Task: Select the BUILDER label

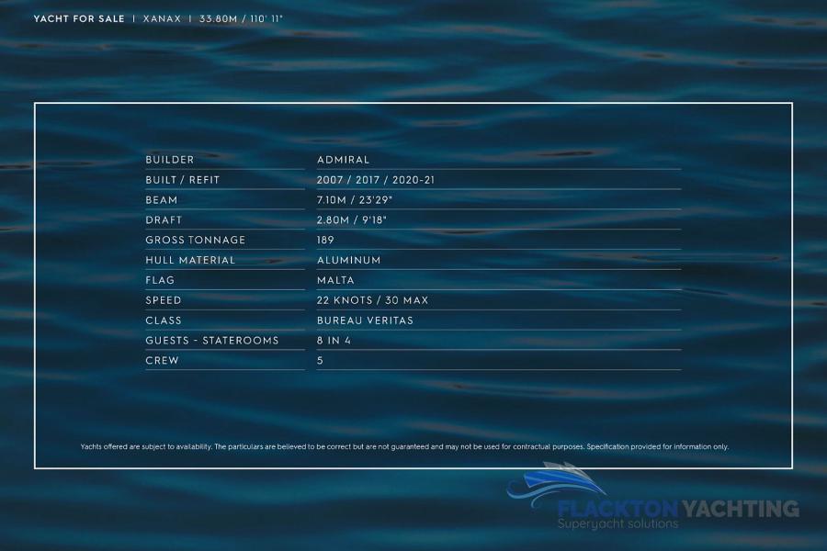Action: coord(170,160)
